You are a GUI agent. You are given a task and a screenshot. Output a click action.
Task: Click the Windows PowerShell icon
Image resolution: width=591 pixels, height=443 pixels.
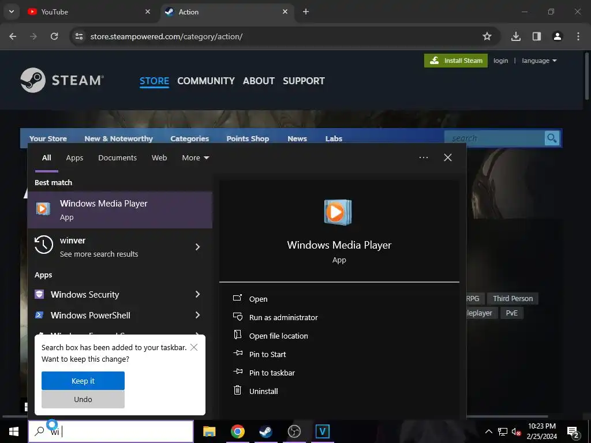click(39, 315)
